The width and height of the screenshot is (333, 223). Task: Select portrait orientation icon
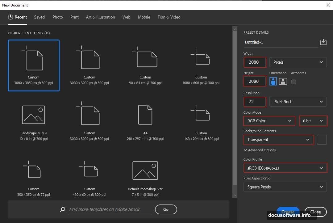[x=273, y=81]
